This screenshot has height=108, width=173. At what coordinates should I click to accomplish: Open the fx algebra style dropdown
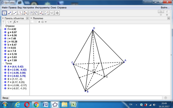(16, 22)
